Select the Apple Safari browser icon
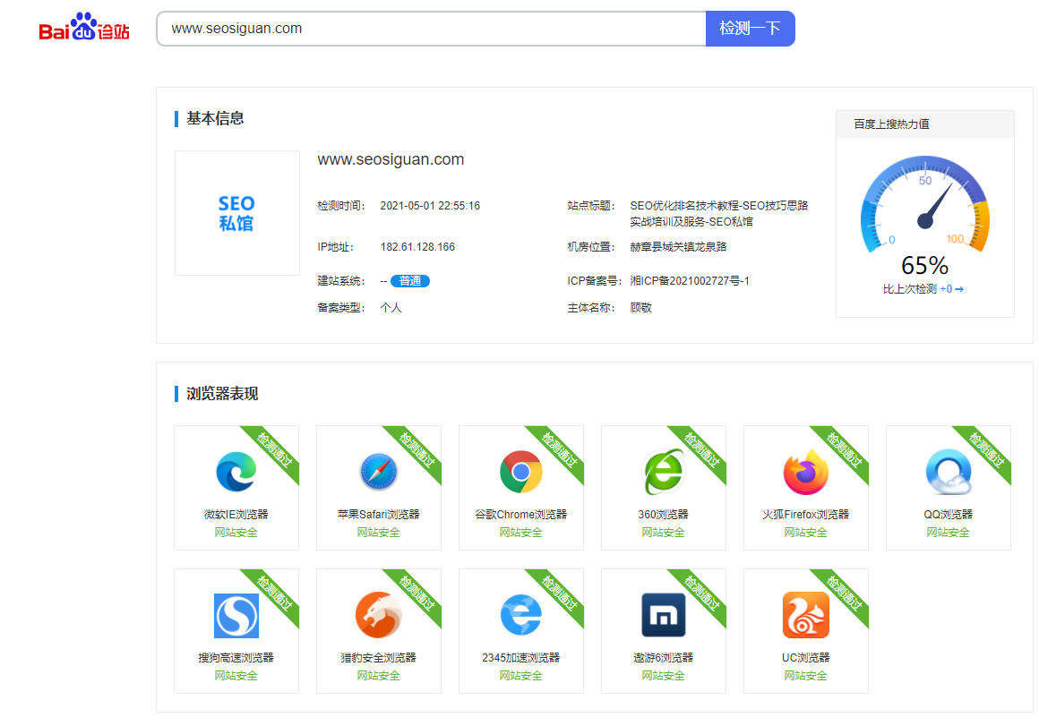The height and width of the screenshot is (726, 1039). pos(378,472)
